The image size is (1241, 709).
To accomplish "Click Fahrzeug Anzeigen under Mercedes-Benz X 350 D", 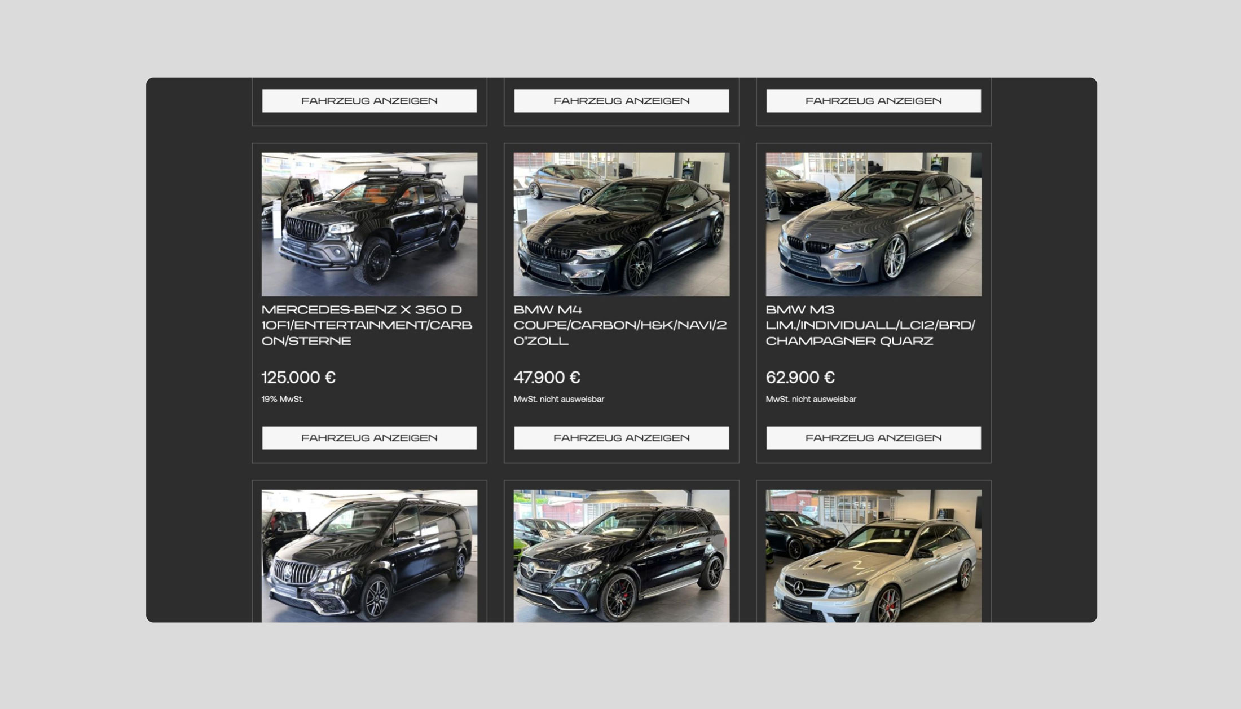I will point(369,438).
